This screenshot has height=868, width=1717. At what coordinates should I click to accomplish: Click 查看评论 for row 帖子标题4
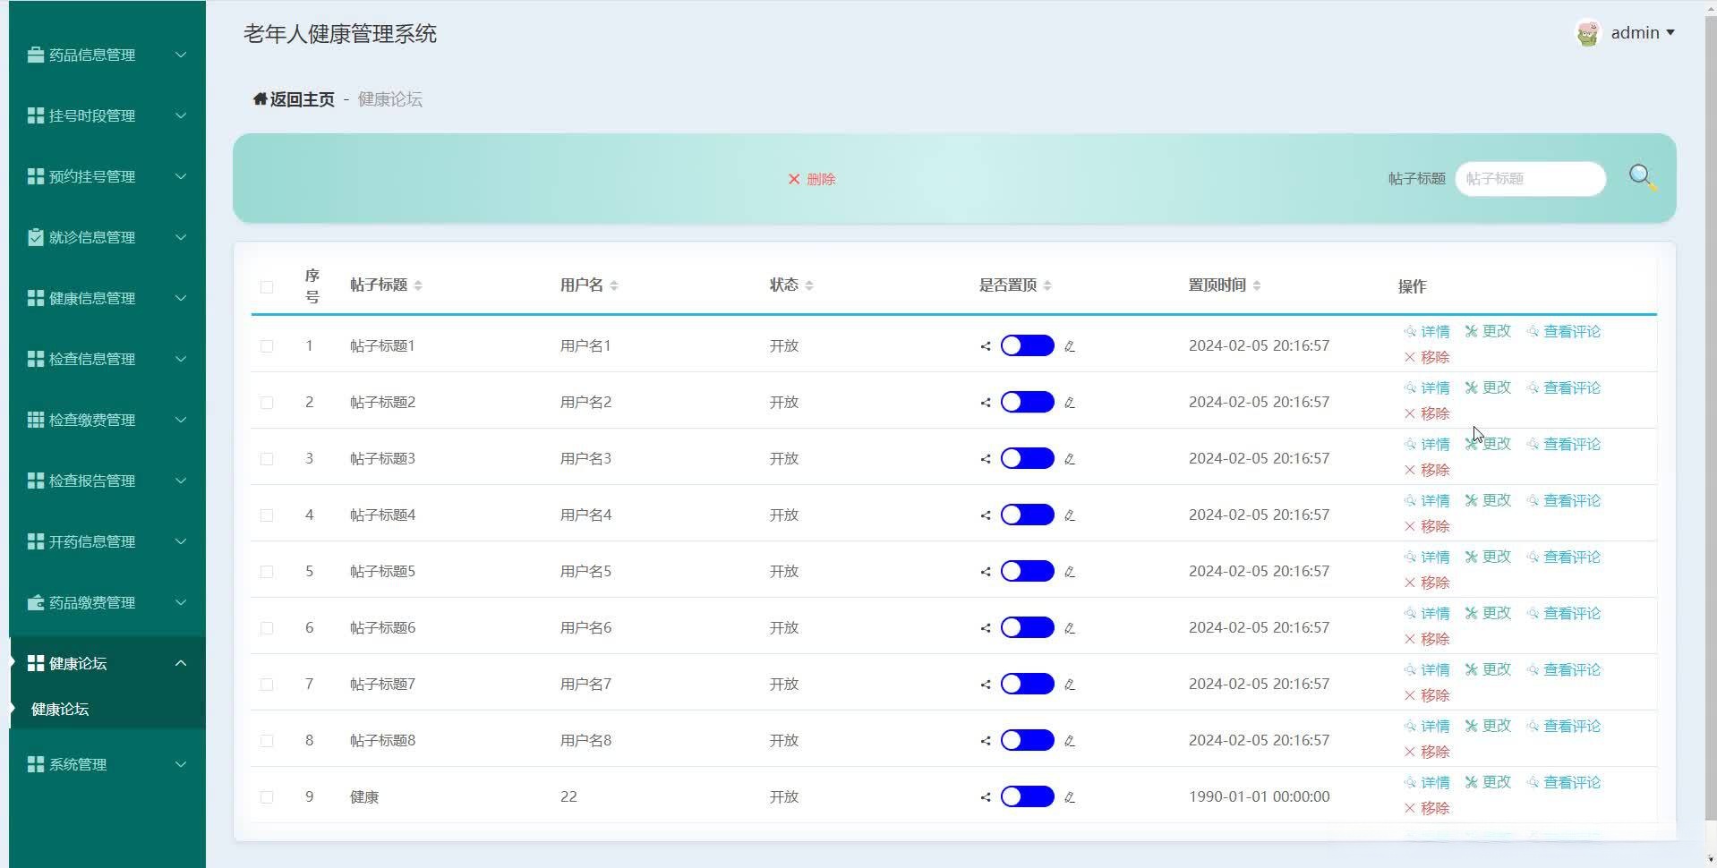1563,501
